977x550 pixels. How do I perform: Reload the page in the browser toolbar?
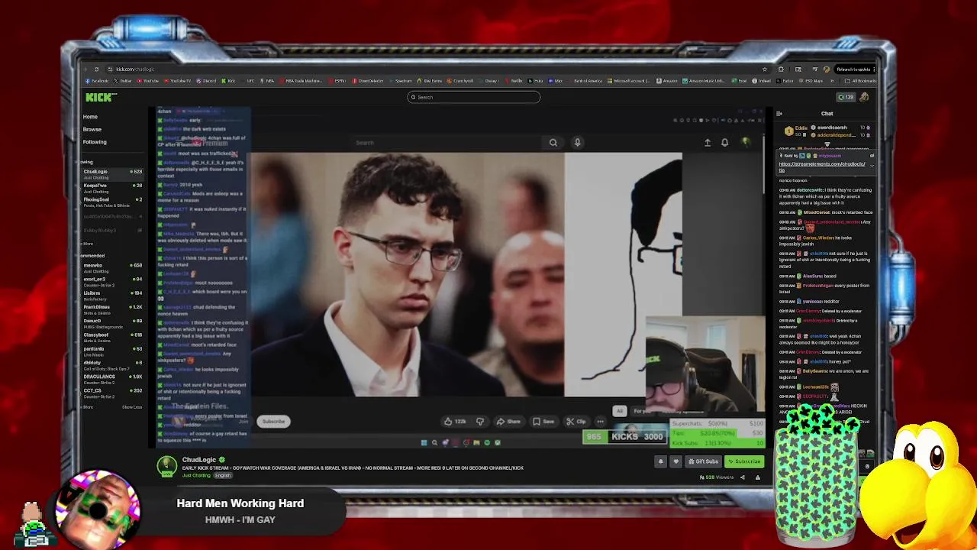click(96, 70)
